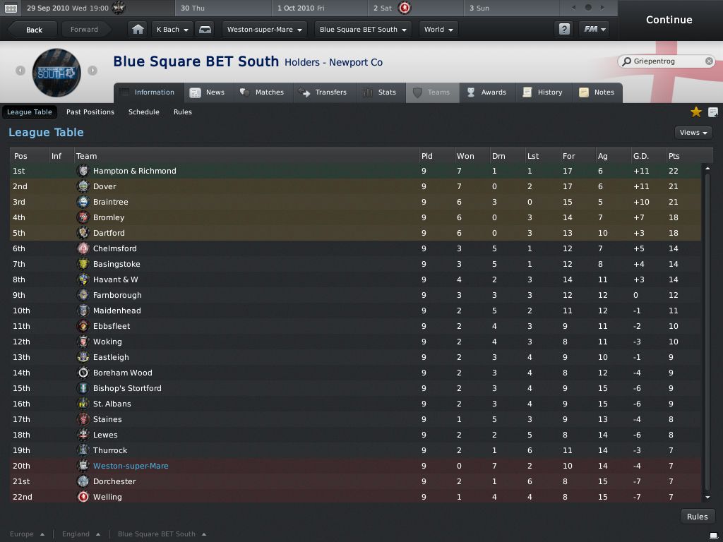Open the calendar icon beside the date

coord(11,8)
